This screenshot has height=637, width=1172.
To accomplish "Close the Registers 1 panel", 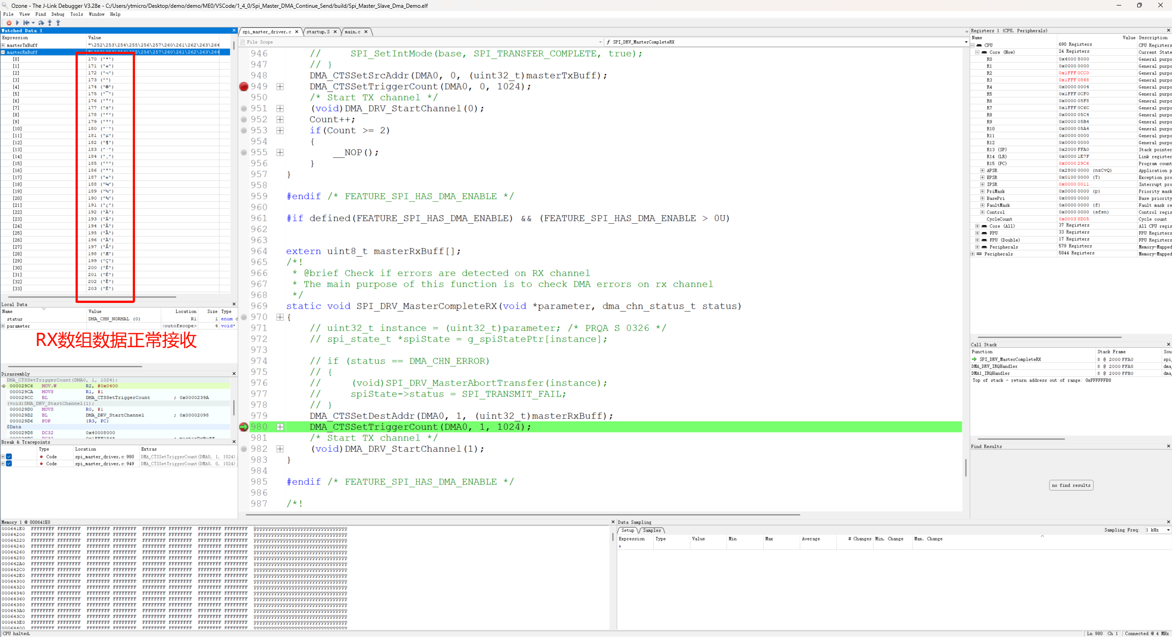I will point(1168,31).
